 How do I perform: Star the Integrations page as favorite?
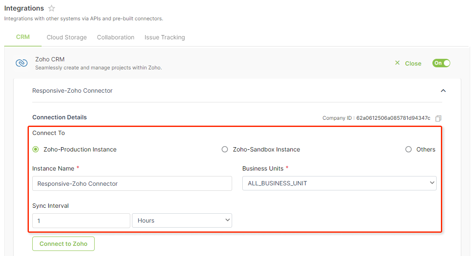(52, 8)
